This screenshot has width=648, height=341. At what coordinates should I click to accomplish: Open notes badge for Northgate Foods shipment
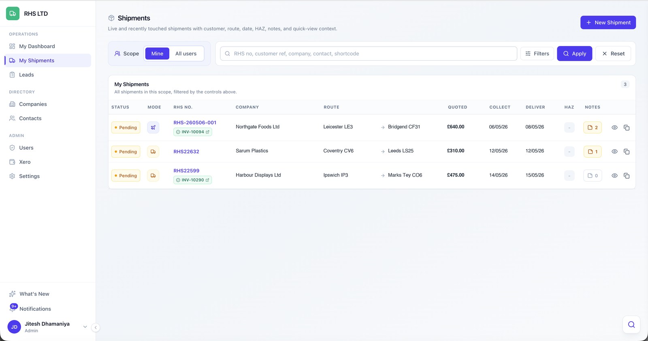pyautogui.click(x=593, y=127)
